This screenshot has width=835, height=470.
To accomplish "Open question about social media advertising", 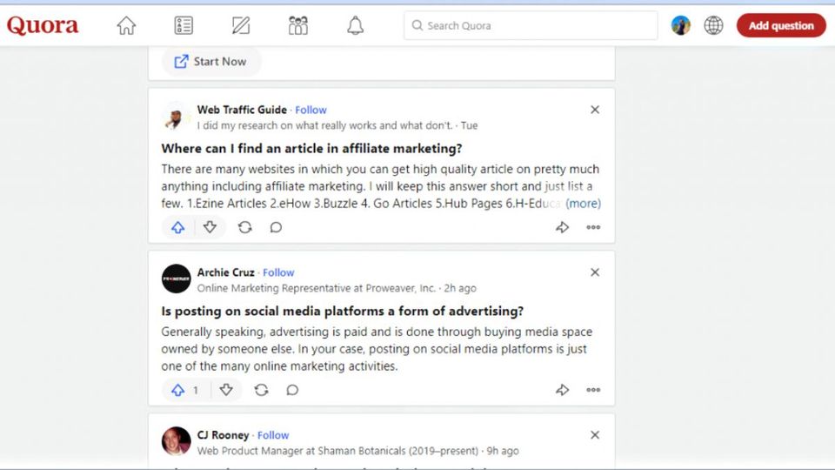I will click(x=343, y=311).
